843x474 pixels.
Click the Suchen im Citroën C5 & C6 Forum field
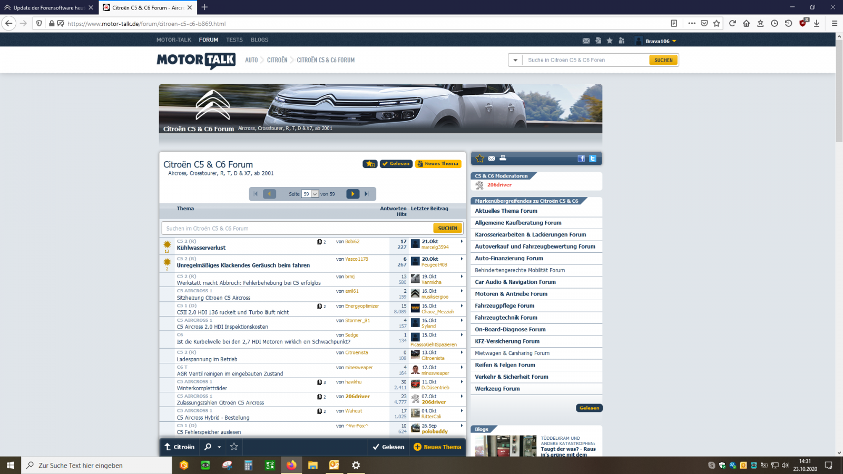(297, 228)
